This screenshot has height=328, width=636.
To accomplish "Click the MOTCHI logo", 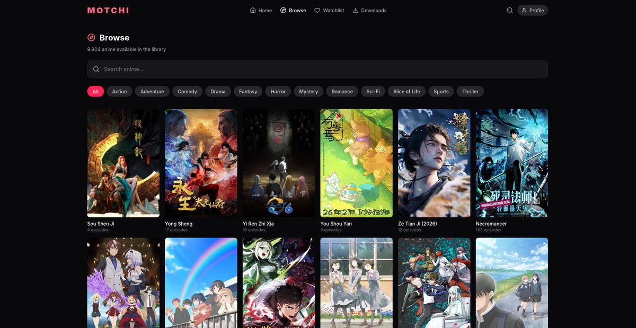I will [108, 10].
